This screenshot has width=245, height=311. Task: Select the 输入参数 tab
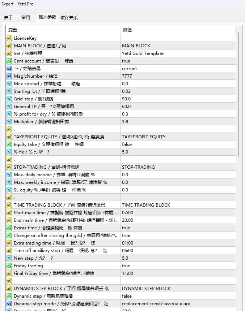(47, 17)
